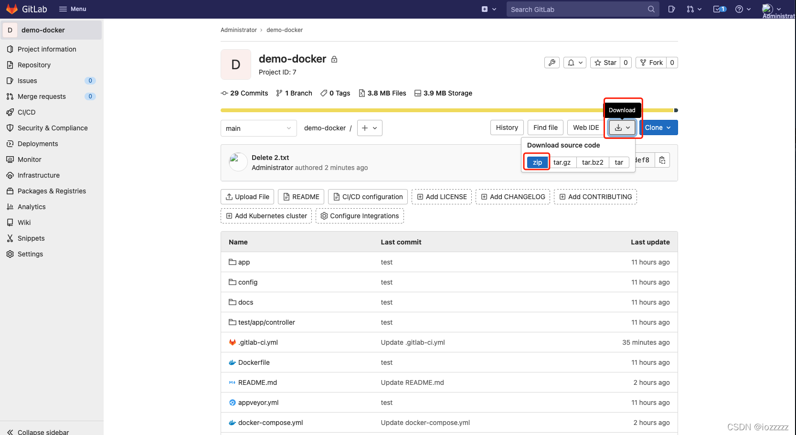
Task: Open merge requests dropdown in top bar
Action: [x=694, y=9]
